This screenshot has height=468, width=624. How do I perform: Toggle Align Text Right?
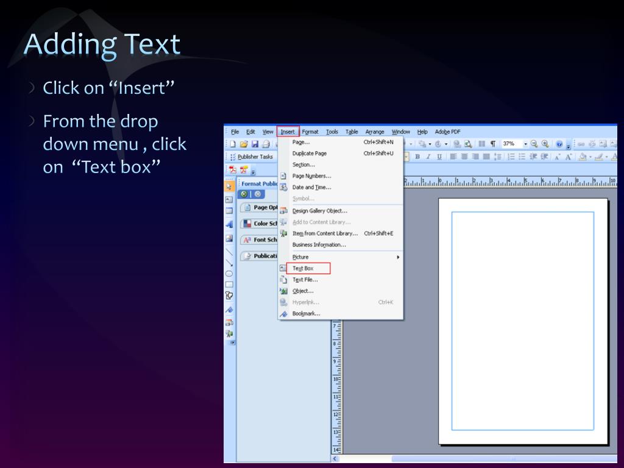(475, 157)
